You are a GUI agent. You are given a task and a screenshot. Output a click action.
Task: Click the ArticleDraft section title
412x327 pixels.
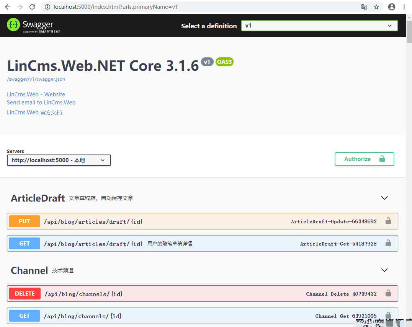coord(38,198)
